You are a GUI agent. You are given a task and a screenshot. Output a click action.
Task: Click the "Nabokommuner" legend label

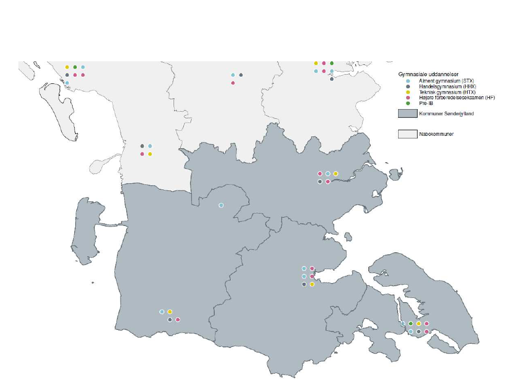pos(436,134)
